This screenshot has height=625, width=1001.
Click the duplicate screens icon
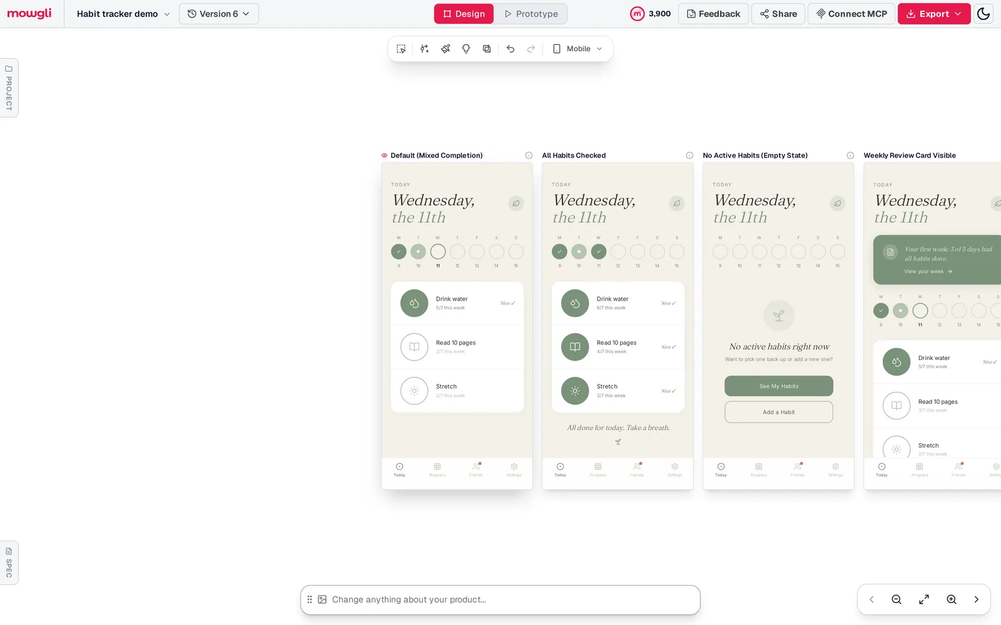pyautogui.click(x=487, y=49)
